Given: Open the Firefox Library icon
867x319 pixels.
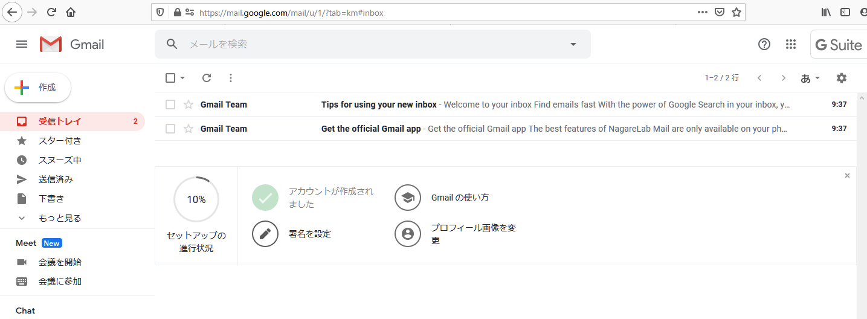Looking at the screenshot, I should tap(827, 12).
